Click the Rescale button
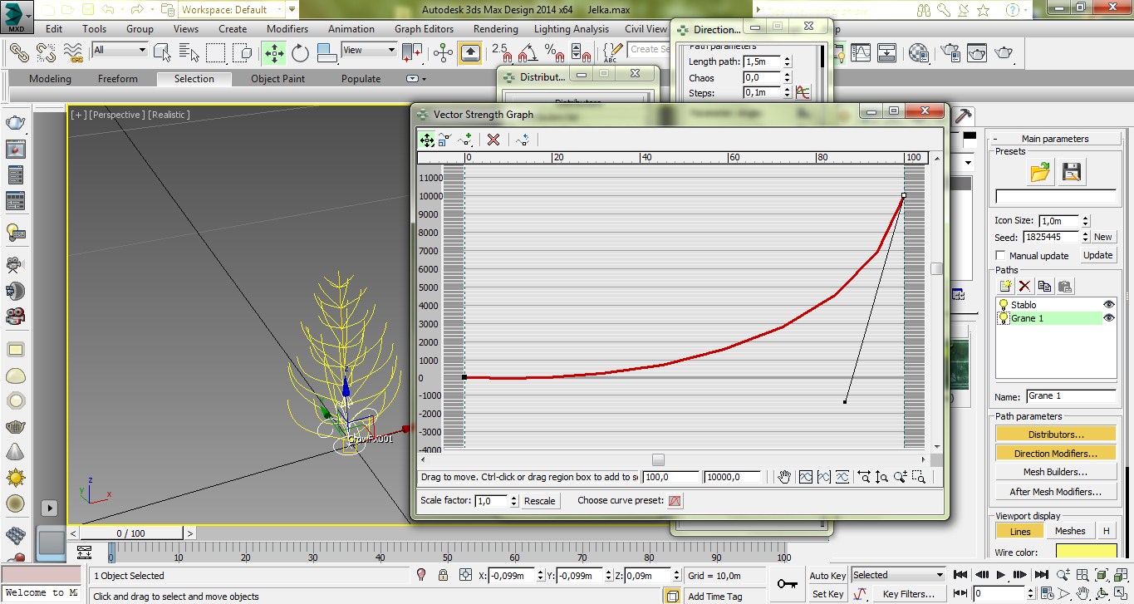 [x=540, y=501]
